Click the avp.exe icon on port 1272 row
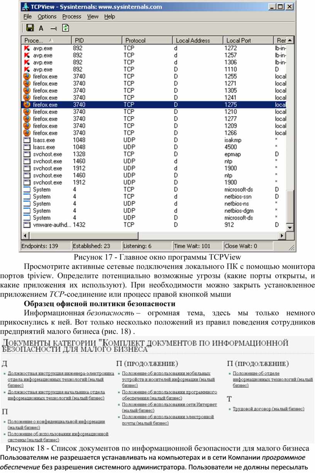This screenshot has width=315, height=473. 27,49
